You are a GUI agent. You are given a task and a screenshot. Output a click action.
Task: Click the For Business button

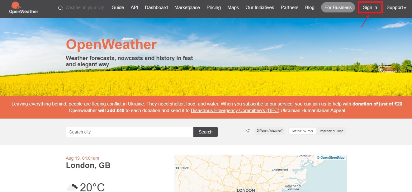(338, 7)
